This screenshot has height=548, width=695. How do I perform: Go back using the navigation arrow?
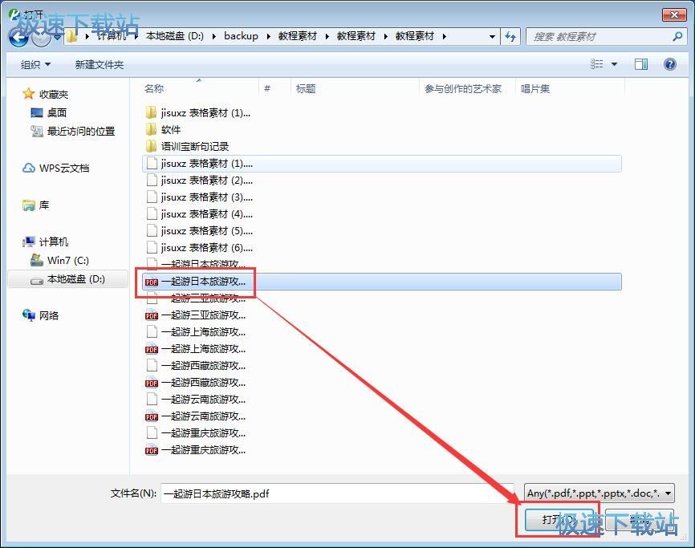point(18,36)
